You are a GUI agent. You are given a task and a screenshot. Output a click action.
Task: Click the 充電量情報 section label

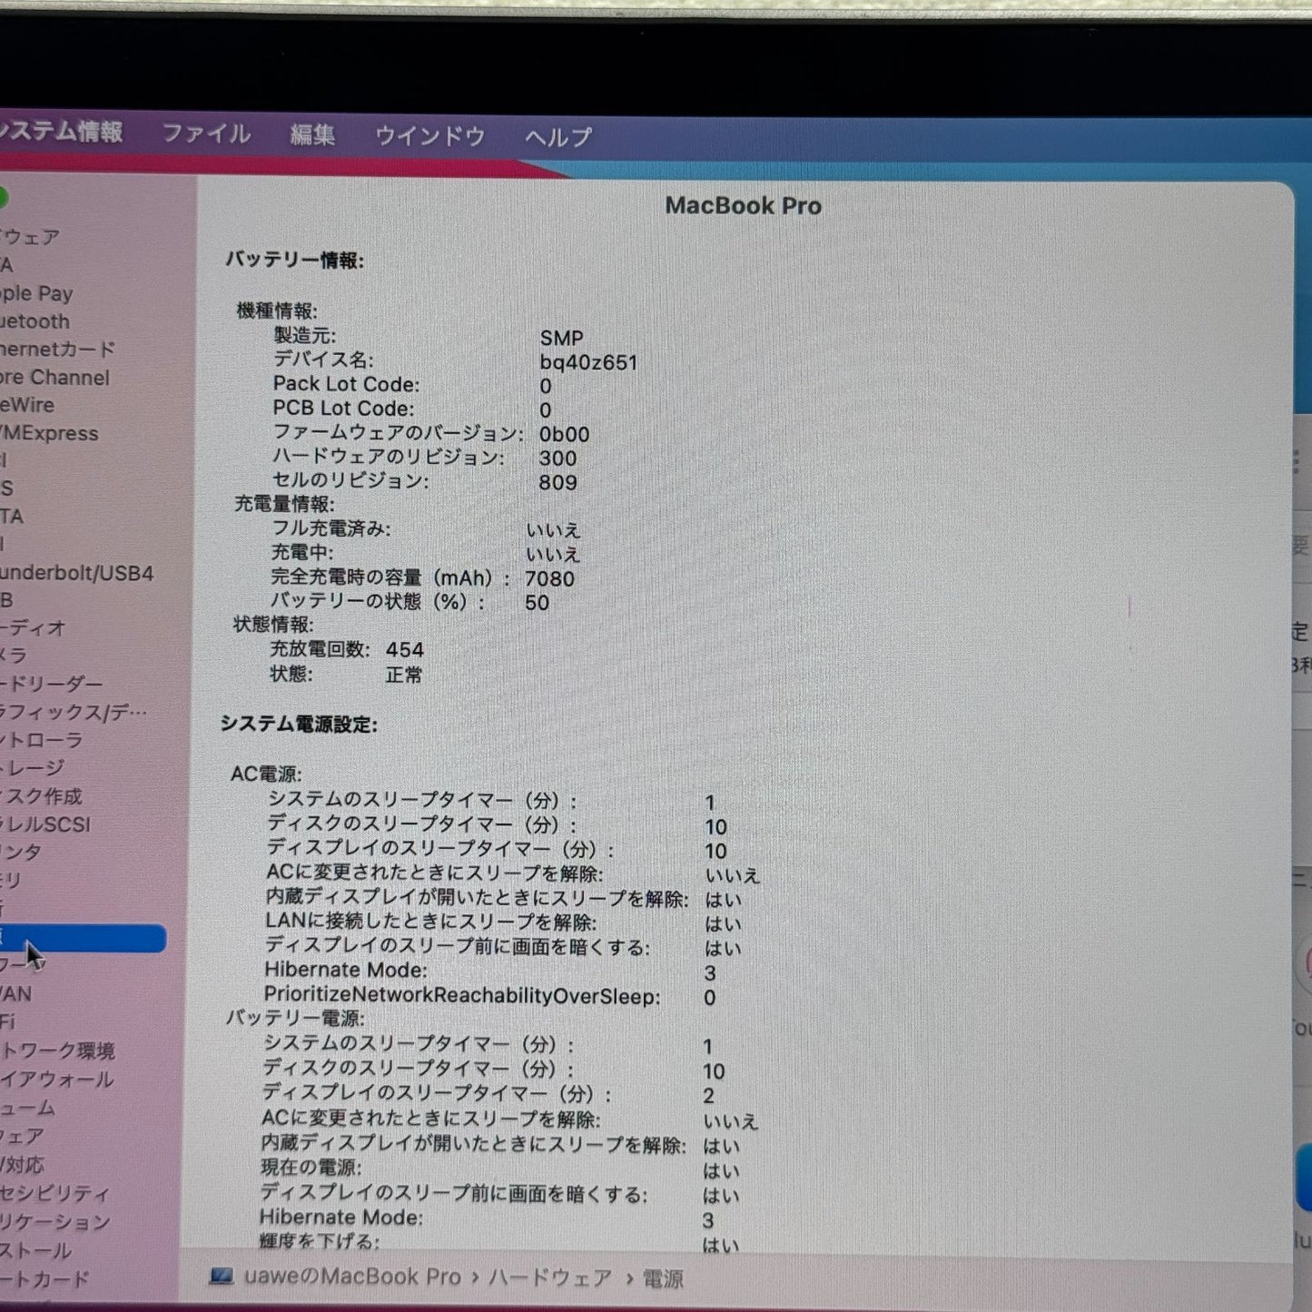pos(284,504)
